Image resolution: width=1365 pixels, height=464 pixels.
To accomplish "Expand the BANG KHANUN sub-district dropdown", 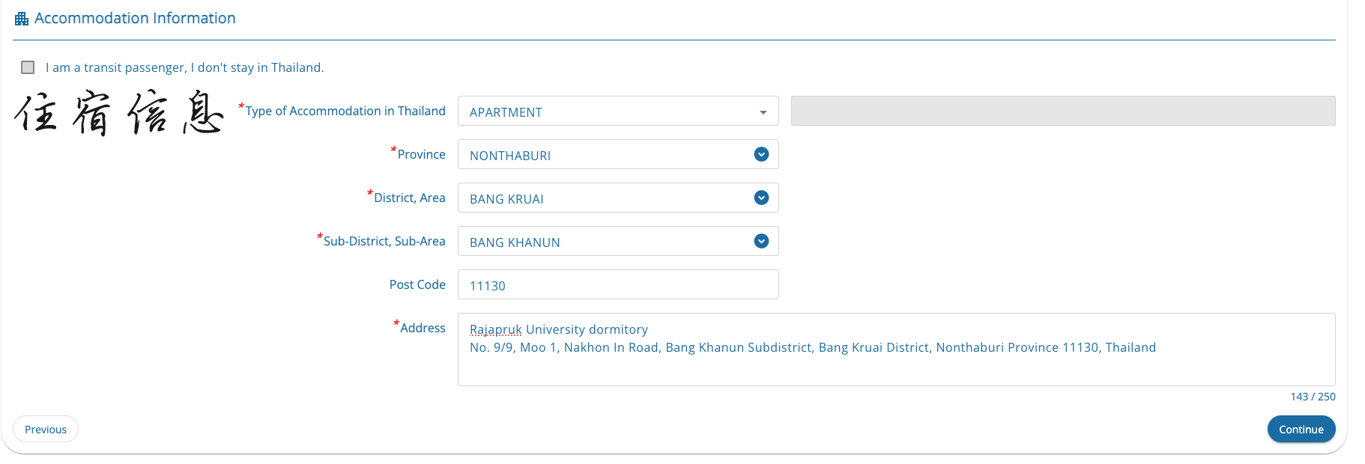I will [607, 242].
